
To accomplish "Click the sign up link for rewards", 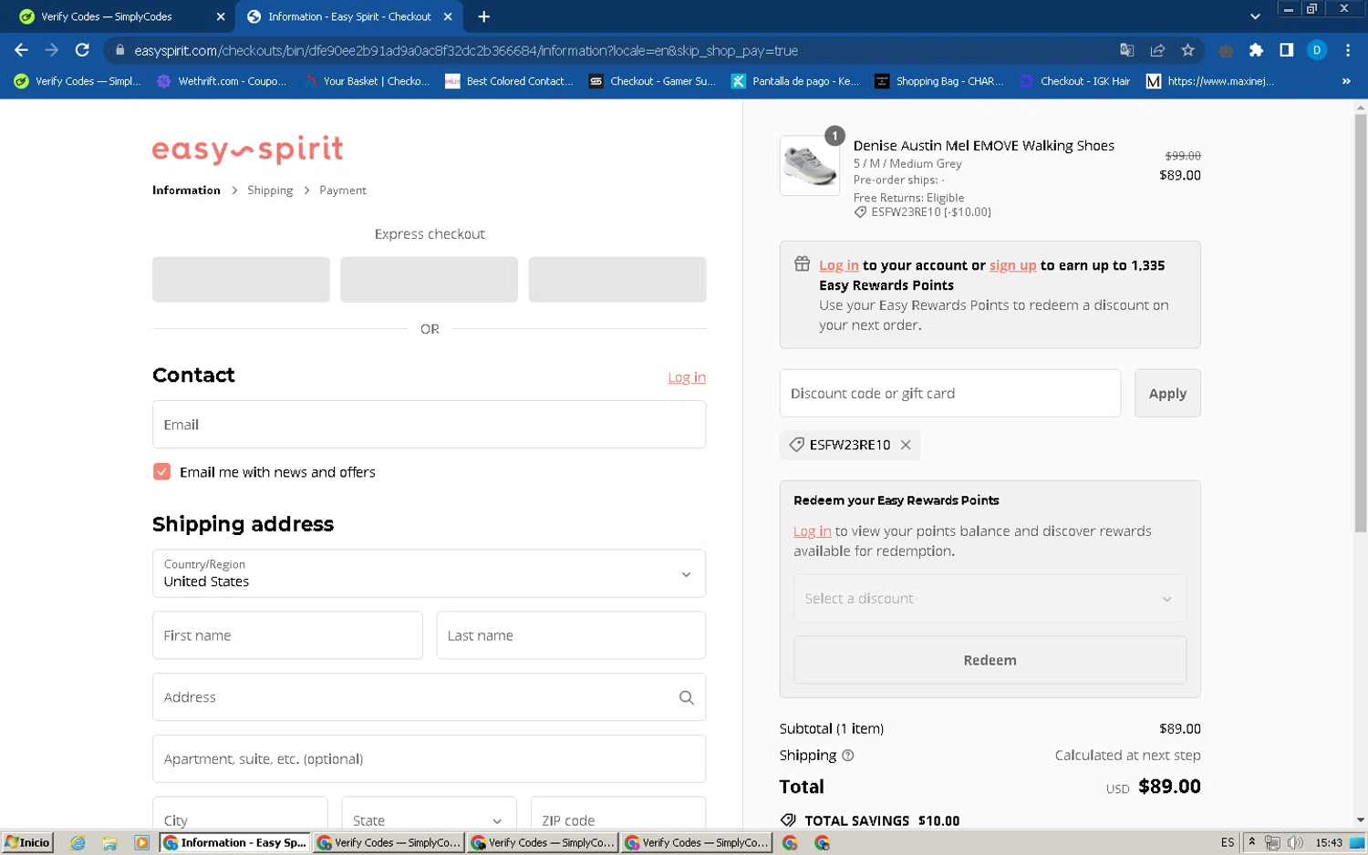I will (x=1012, y=265).
